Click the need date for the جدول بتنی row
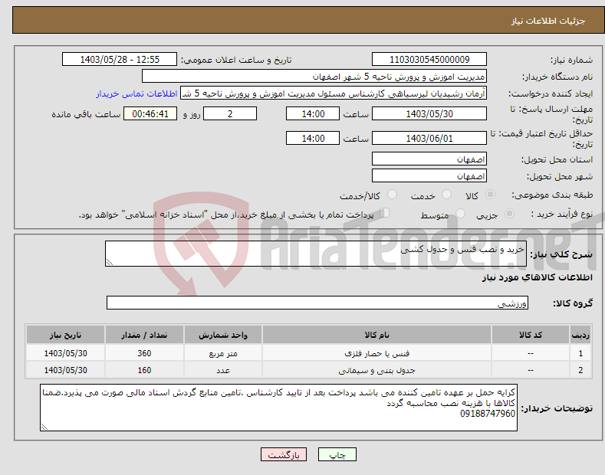The width and height of the screenshot is (605, 475). tap(65, 370)
